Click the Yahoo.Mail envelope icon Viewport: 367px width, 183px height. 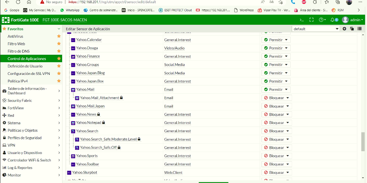click(x=73, y=90)
